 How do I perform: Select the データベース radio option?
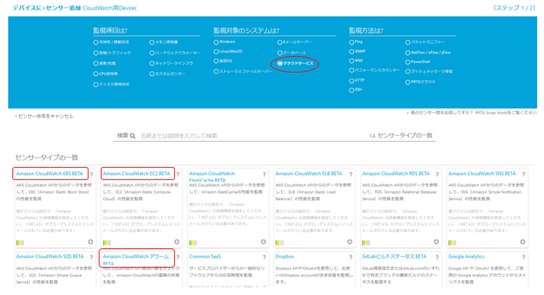point(280,53)
